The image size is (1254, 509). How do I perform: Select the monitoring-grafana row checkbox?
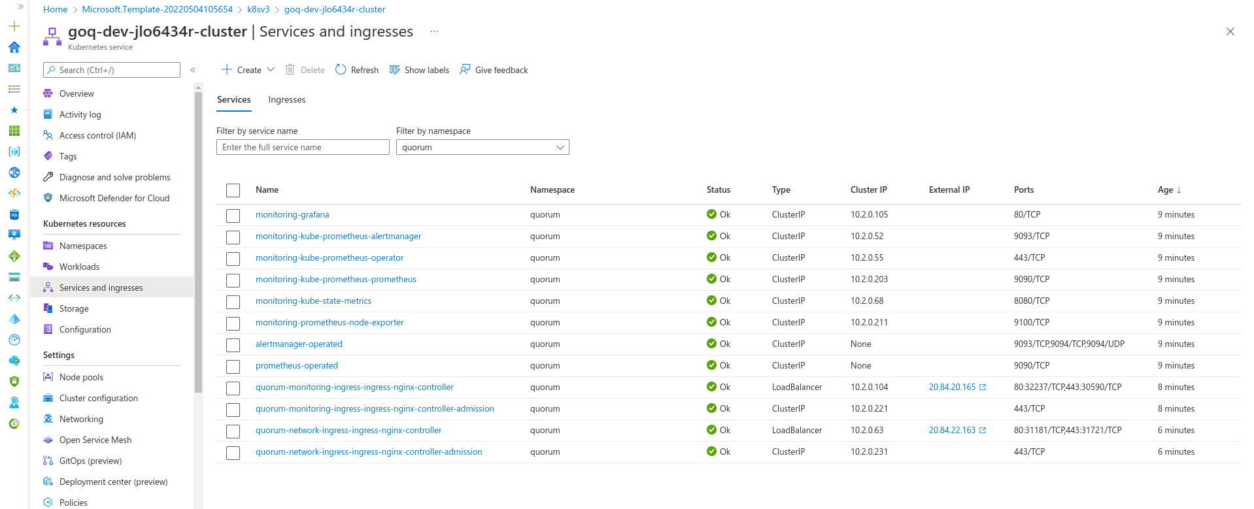233,215
